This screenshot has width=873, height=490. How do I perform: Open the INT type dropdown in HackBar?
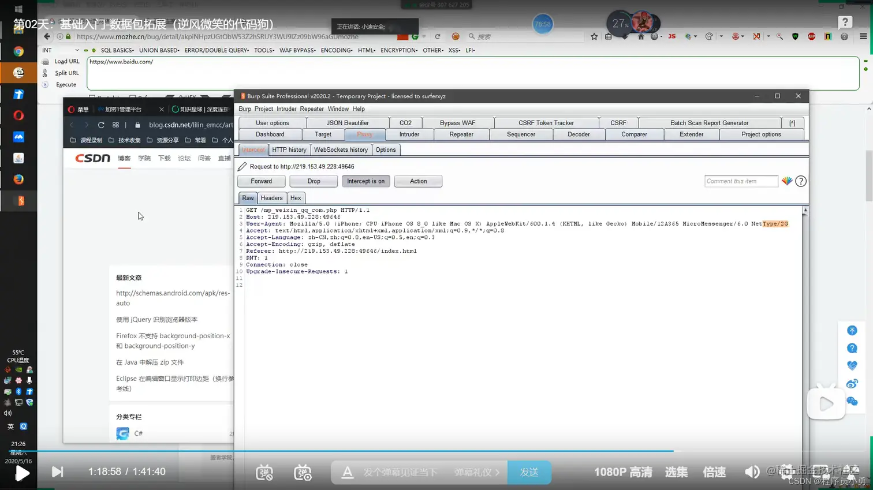pos(60,50)
